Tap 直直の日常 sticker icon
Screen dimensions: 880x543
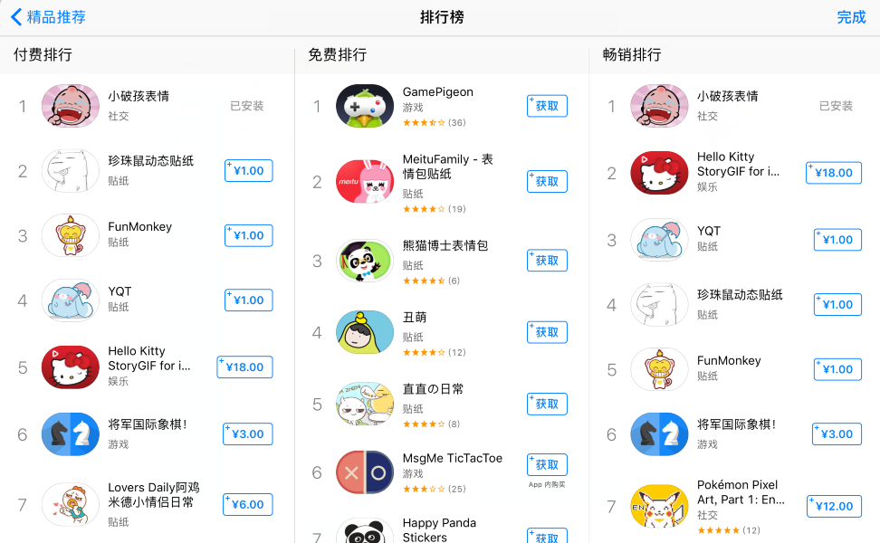(x=365, y=404)
